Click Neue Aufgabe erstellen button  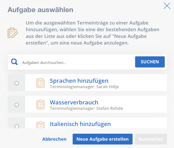(x=103, y=139)
